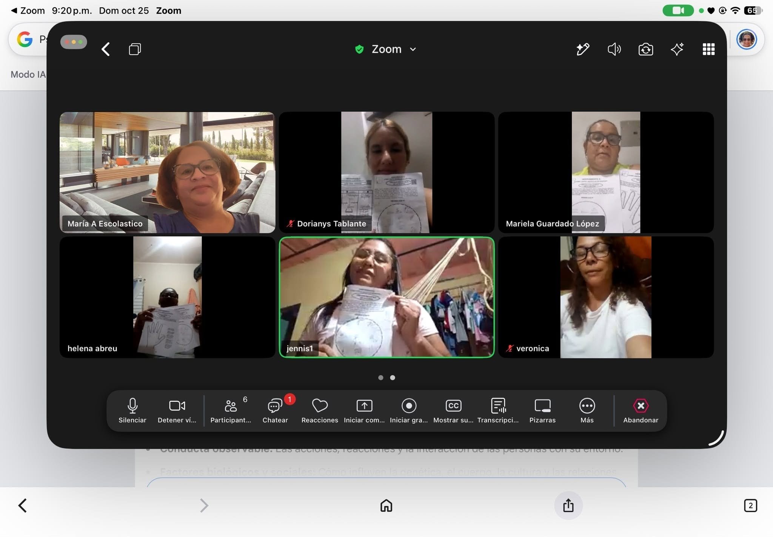
Task: Open Pizarras whiteboards
Action: point(542,411)
